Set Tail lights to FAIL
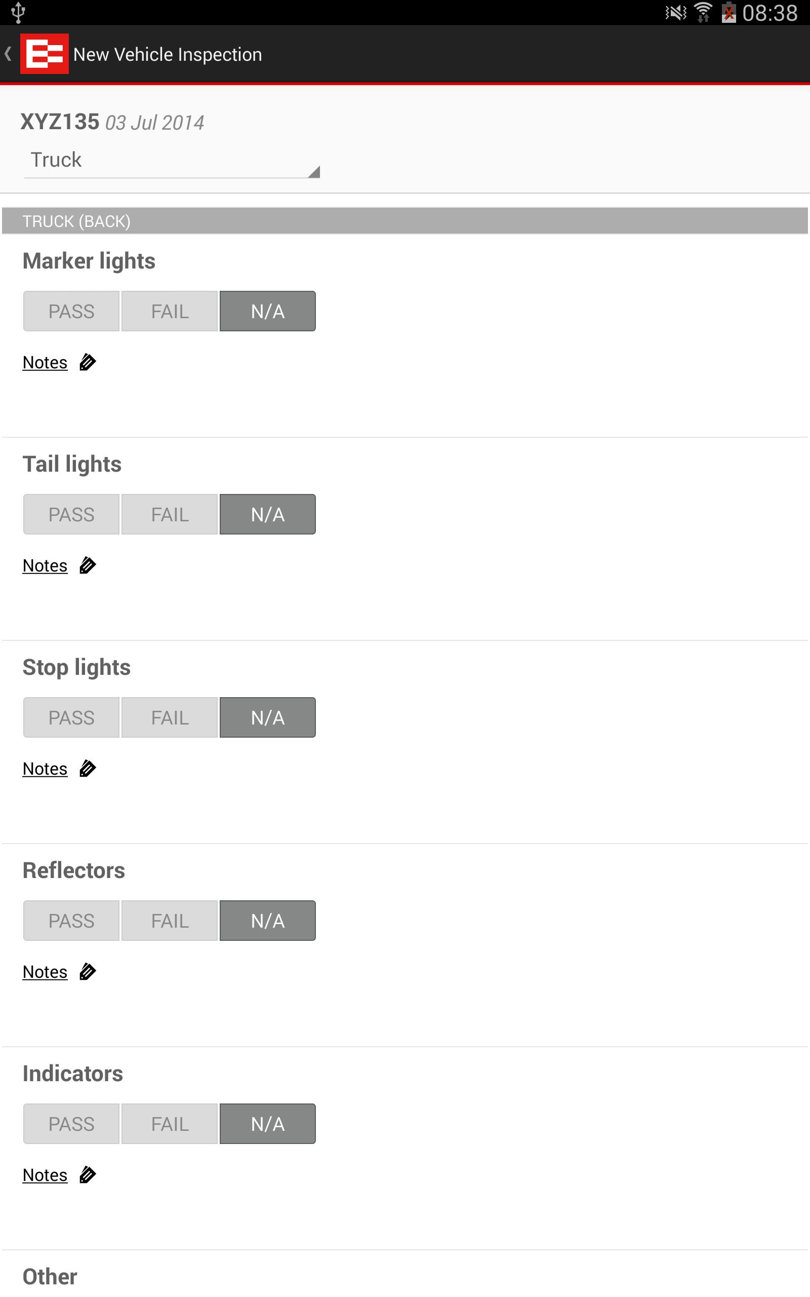Viewport: 810px width, 1297px height. click(170, 515)
